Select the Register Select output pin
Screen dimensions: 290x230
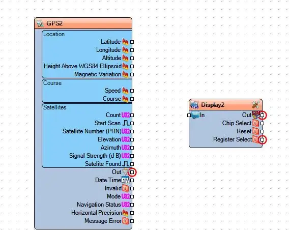click(x=262, y=140)
